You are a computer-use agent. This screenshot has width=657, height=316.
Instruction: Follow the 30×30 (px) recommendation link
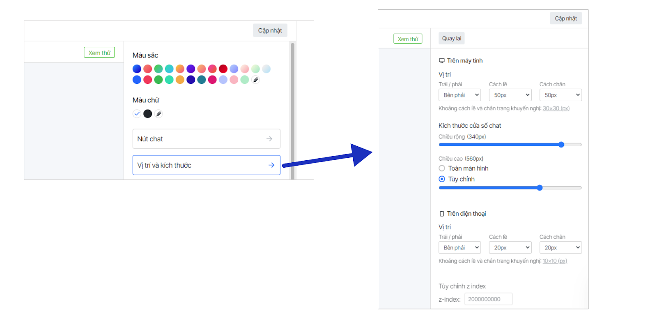point(556,108)
